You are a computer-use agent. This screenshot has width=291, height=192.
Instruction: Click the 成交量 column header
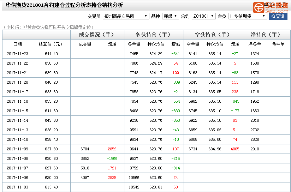point(85,44)
